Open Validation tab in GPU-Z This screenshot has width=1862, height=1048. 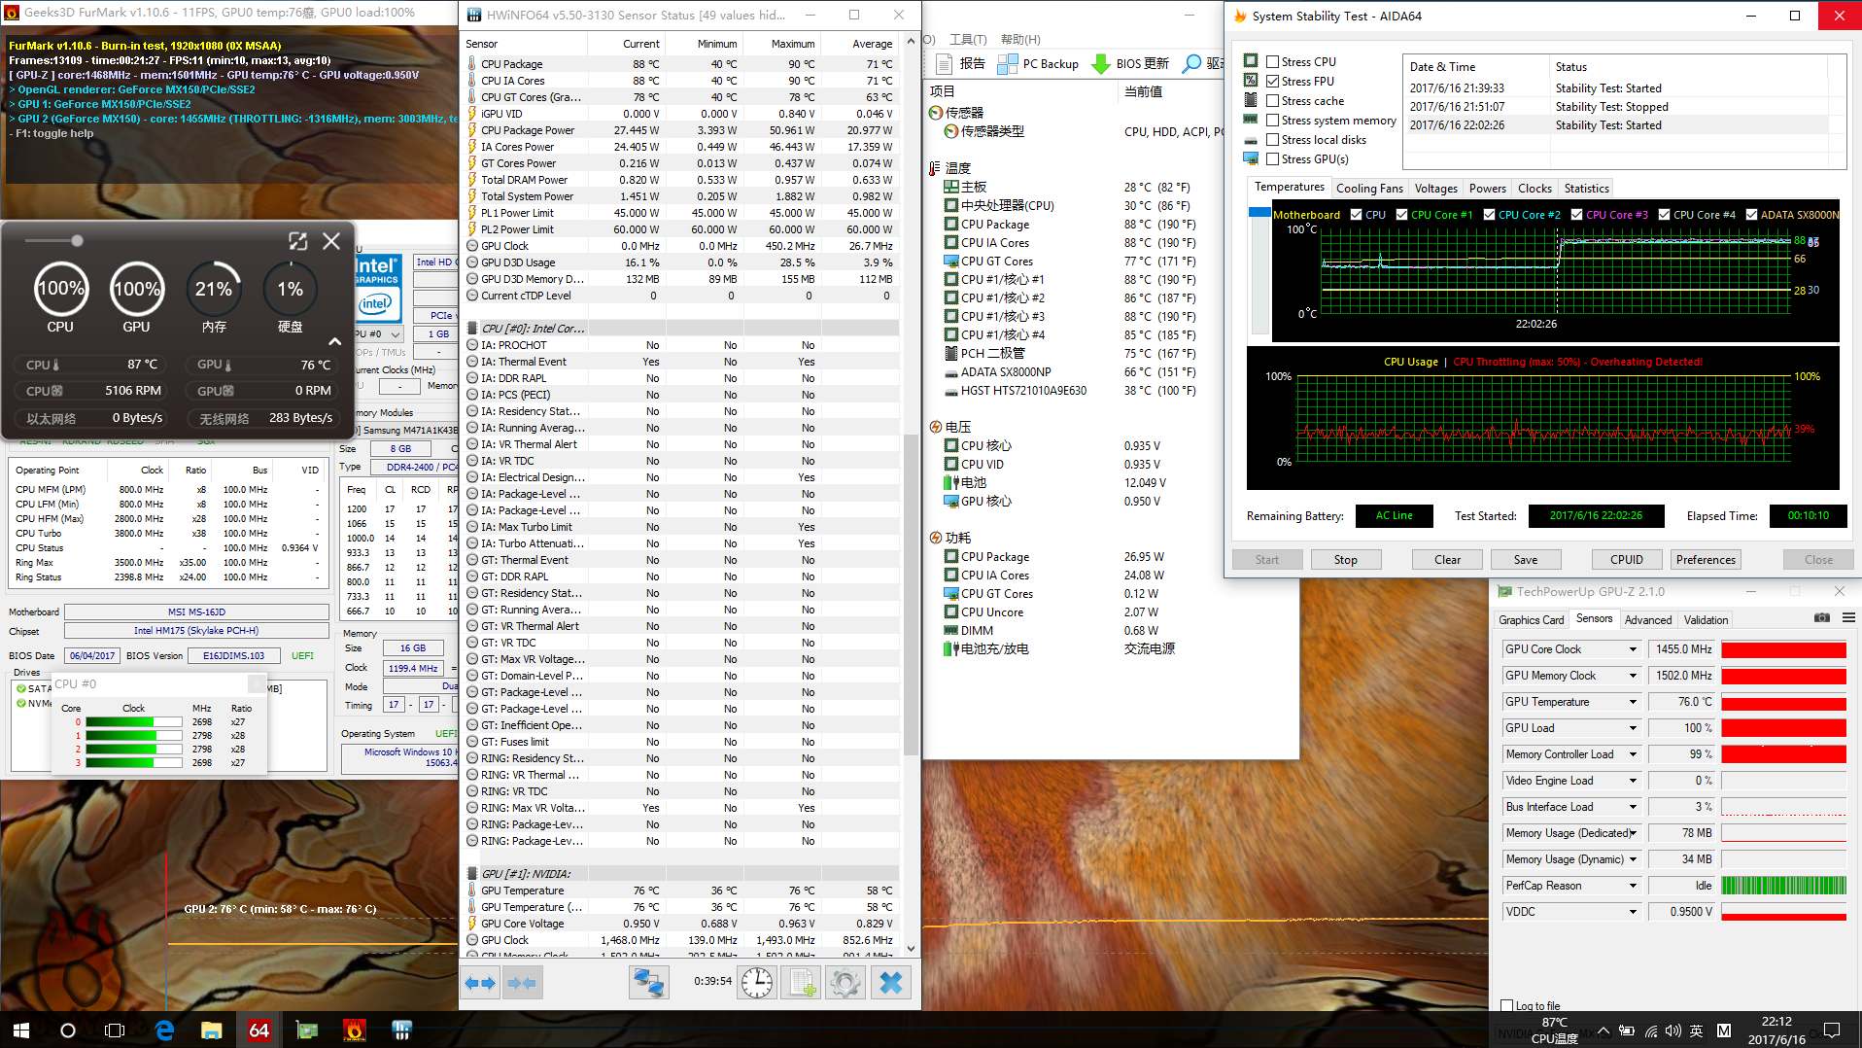click(x=1706, y=619)
